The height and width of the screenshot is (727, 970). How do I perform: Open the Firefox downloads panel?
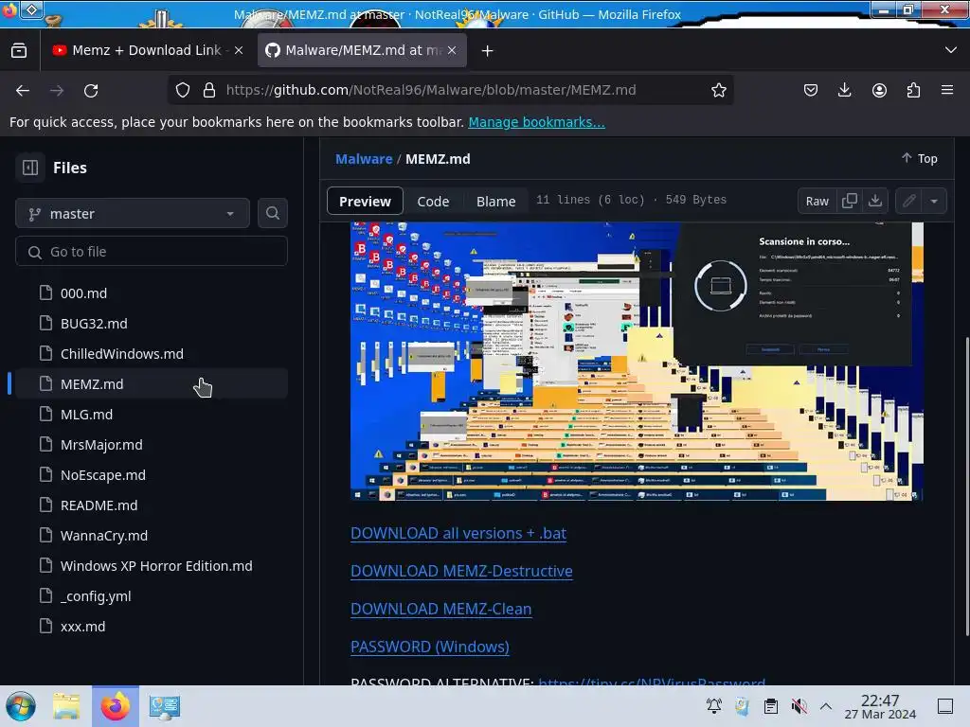coord(844,90)
